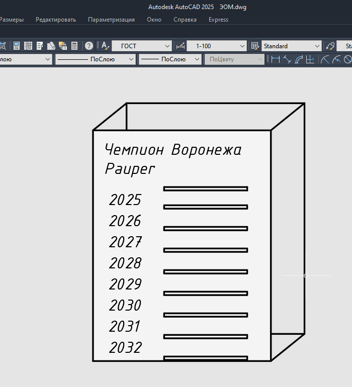Image resolution: width=352 pixels, height=387 pixels.
Task: Click the 'Чемпион Воронежа' text in drawing
Action: click(x=173, y=150)
